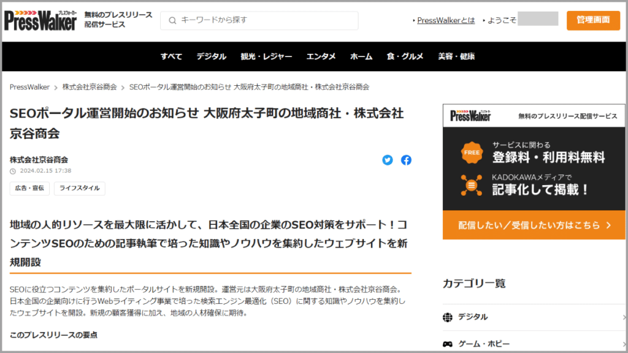Click 株式会社京谷商会 in the breadcrumb
Viewport: 628px width, 353px height.
coord(90,87)
